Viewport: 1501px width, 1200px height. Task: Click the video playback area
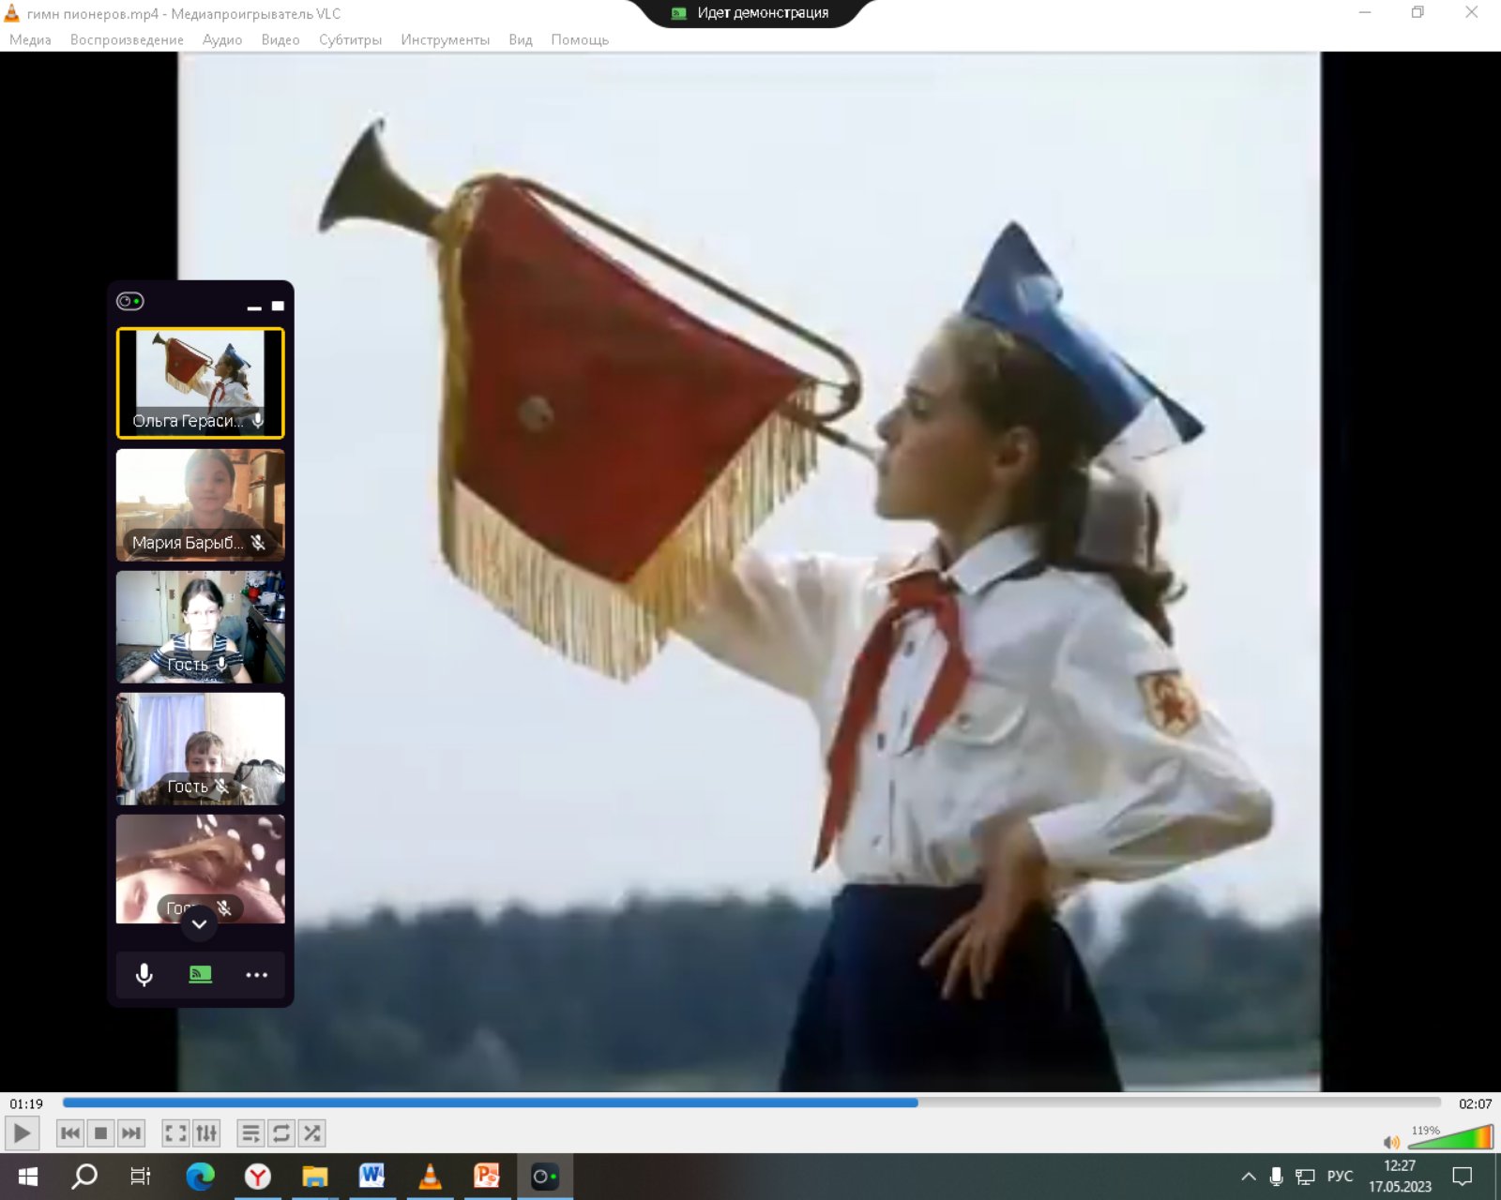click(x=750, y=572)
